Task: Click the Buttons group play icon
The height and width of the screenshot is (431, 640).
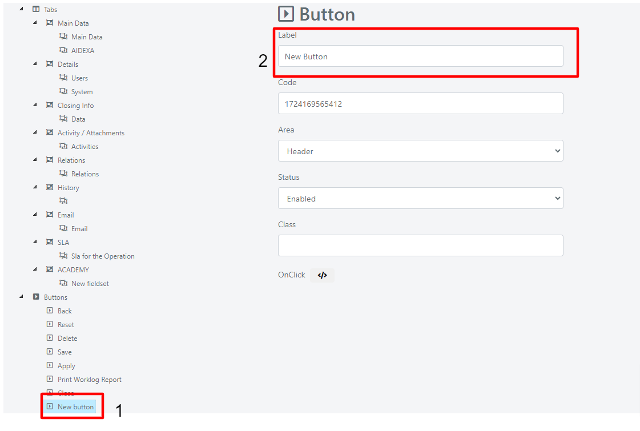Action: click(36, 297)
